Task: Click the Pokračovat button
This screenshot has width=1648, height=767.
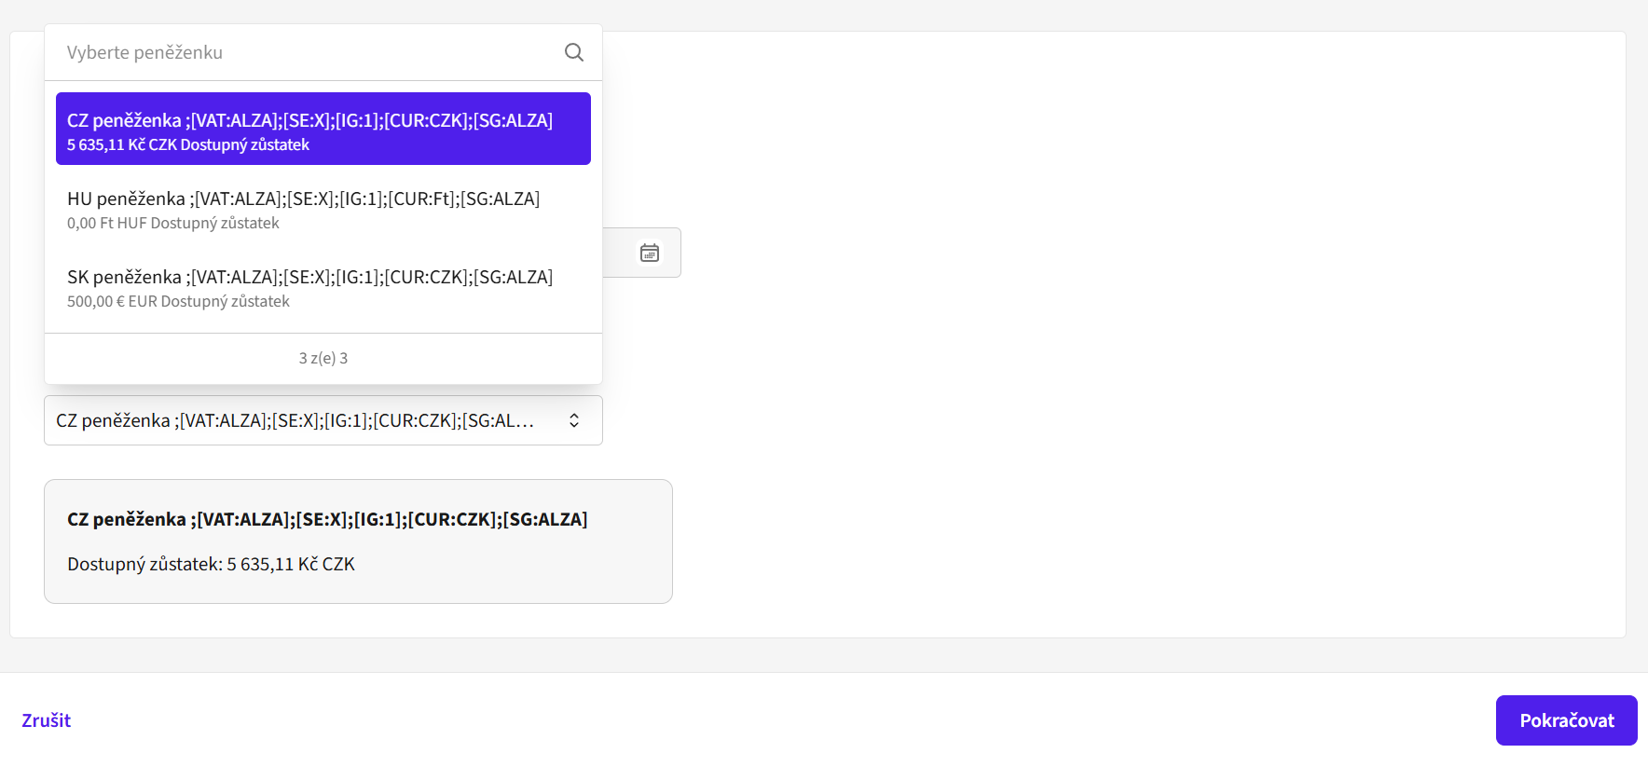Action: point(1567,720)
